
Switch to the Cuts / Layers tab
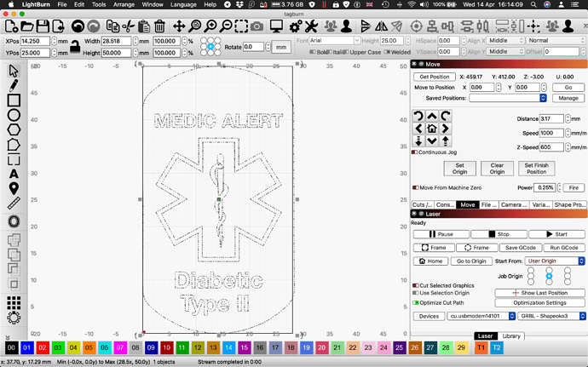[422, 204]
